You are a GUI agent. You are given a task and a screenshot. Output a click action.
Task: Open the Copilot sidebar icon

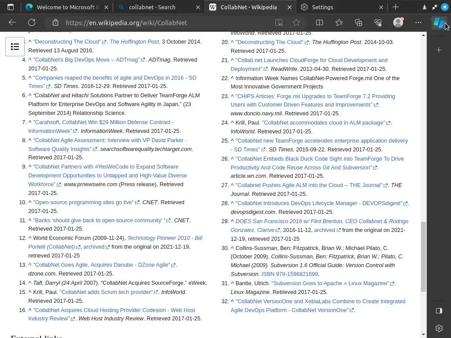click(439, 23)
